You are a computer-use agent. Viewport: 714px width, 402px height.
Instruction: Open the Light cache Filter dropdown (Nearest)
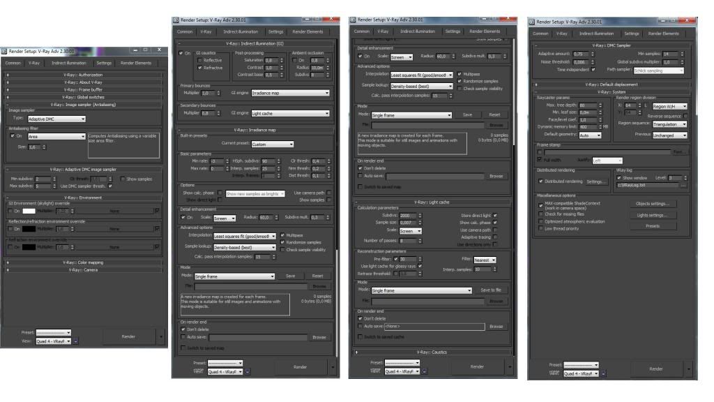pos(485,260)
